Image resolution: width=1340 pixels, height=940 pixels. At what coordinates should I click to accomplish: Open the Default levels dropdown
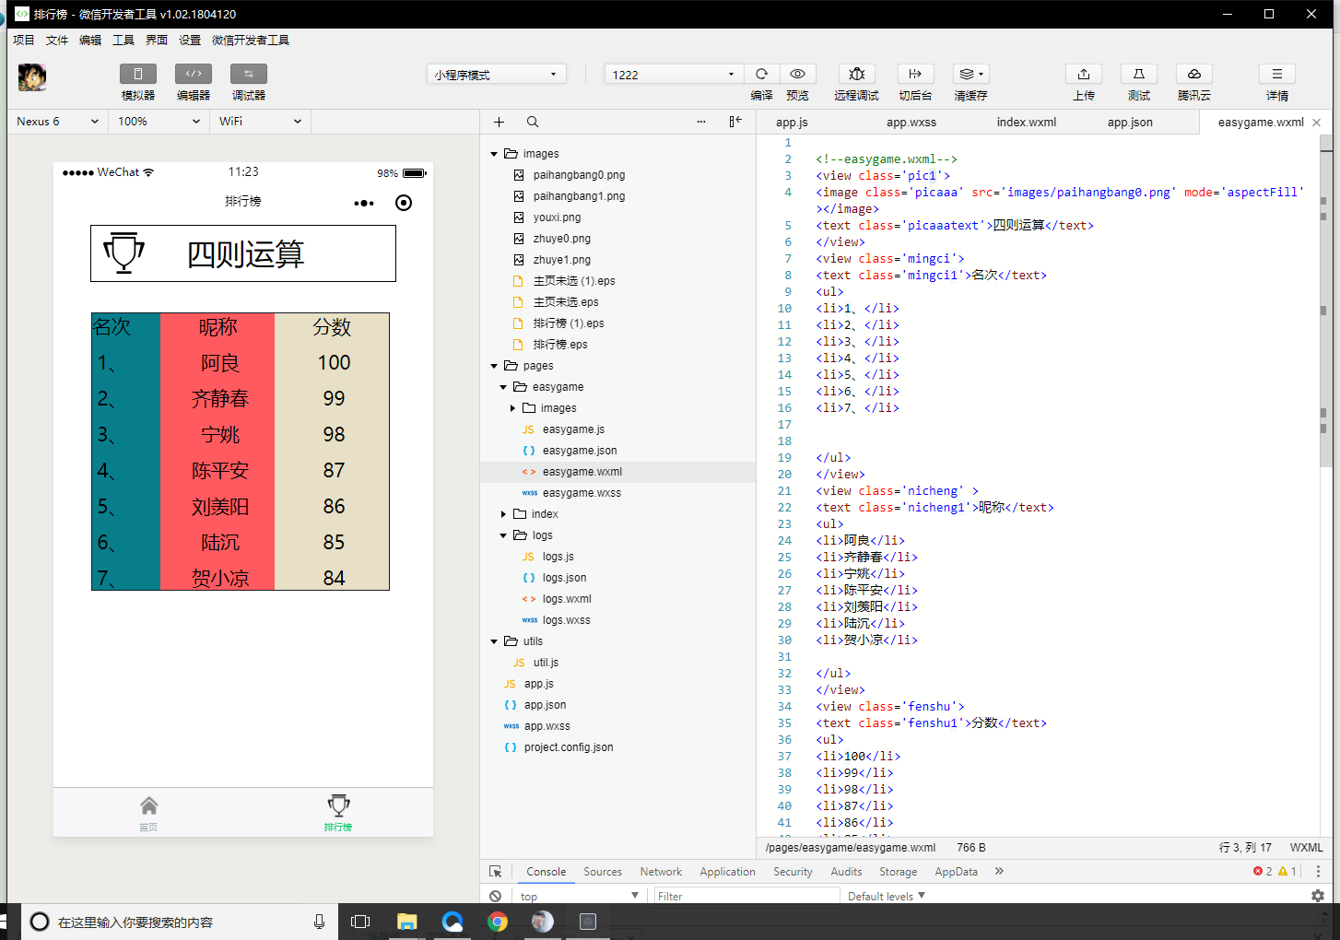[887, 896]
